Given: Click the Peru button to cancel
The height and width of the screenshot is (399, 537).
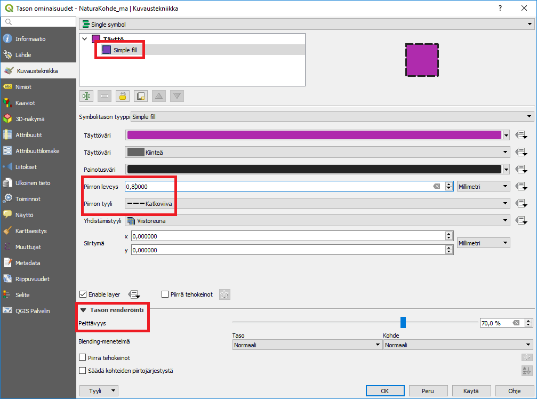Looking at the screenshot, I should (x=428, y=390).
